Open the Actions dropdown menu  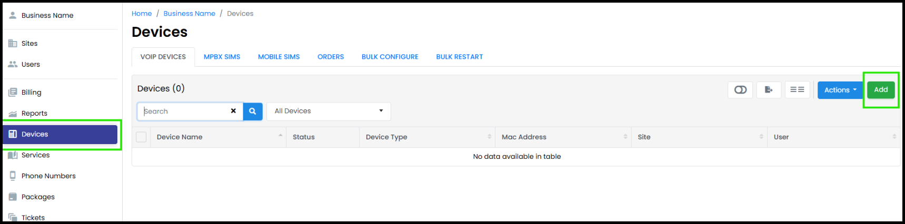pos(840,90)
